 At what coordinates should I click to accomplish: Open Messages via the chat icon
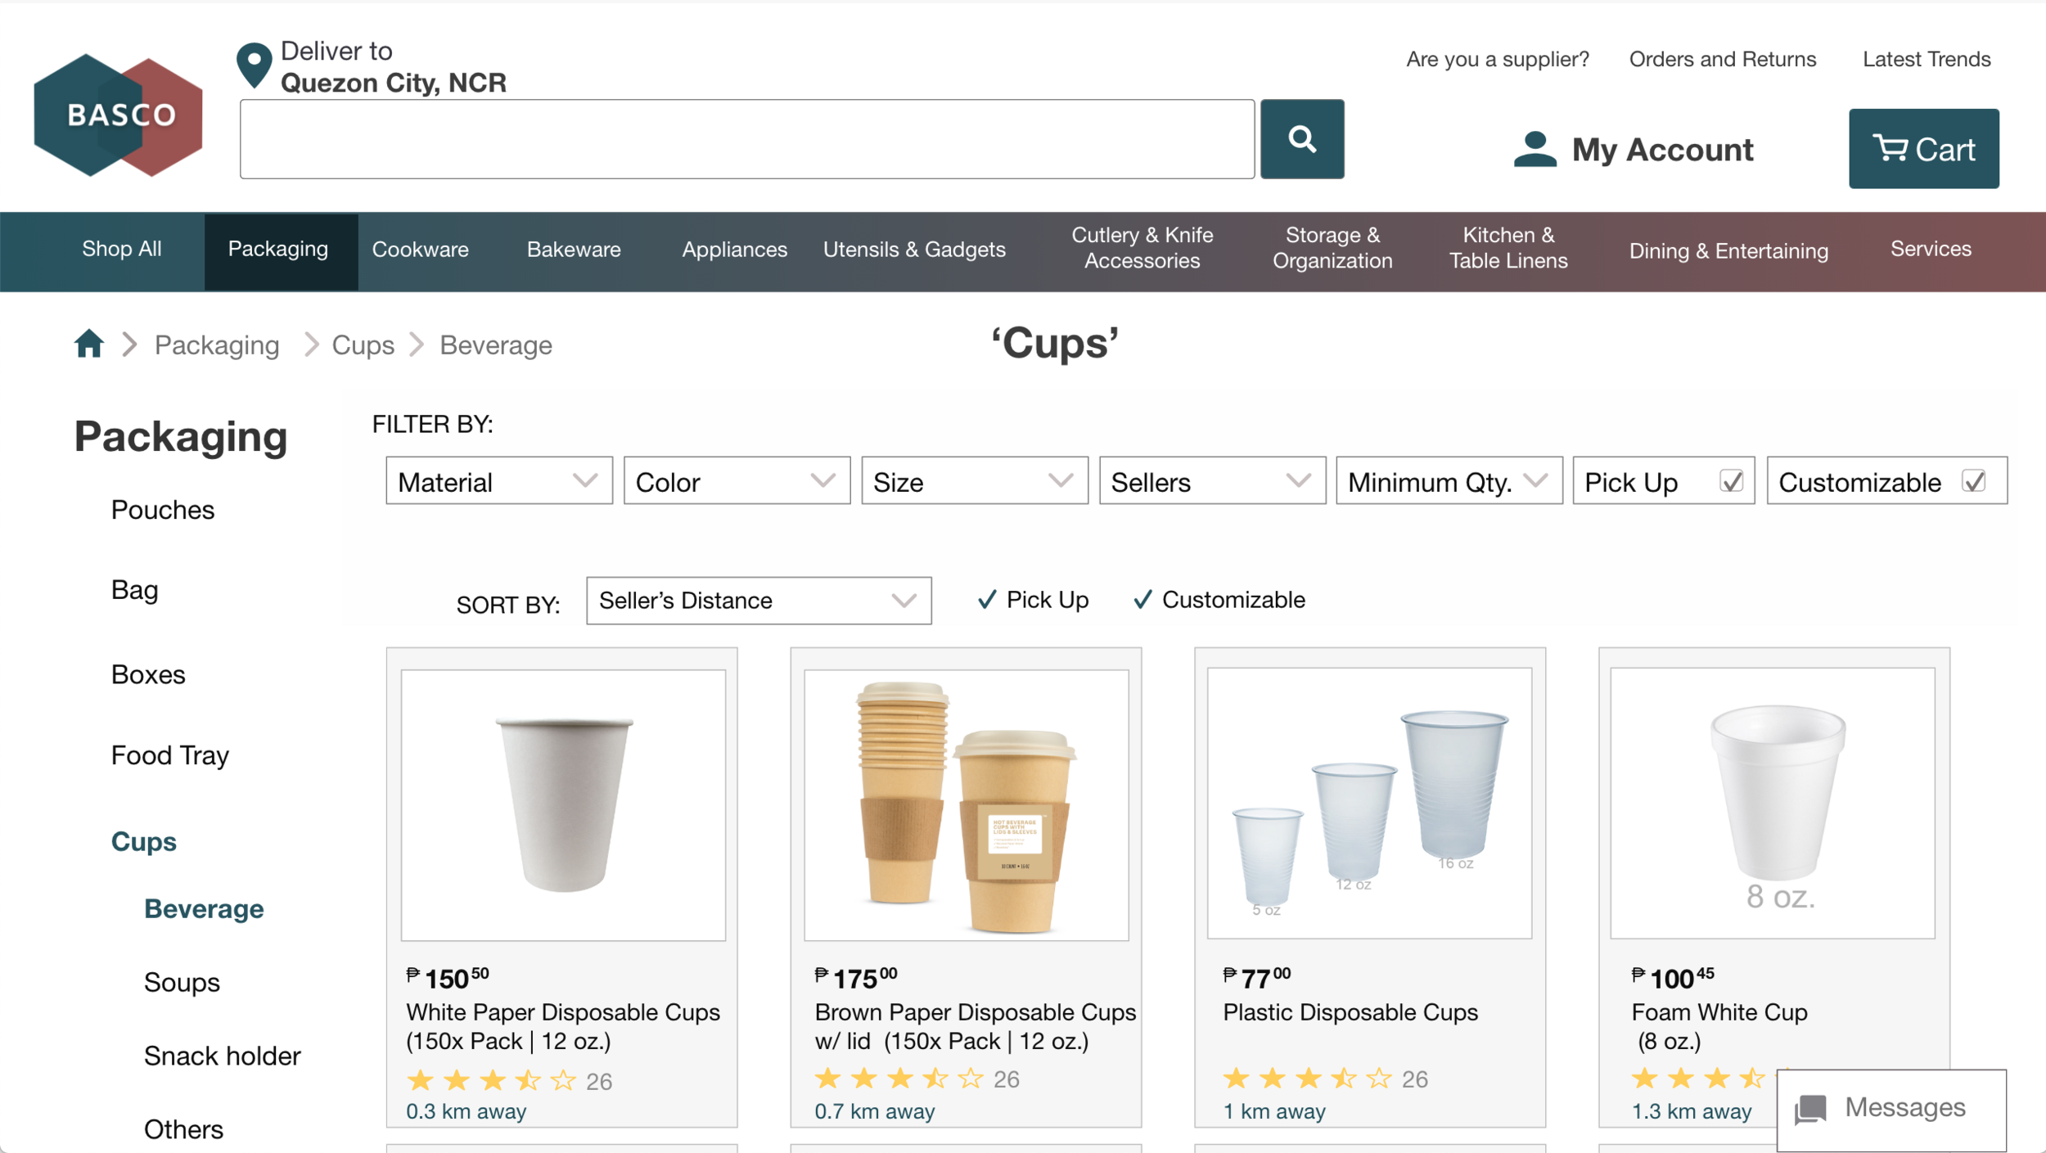(x=1809, y=1109)
